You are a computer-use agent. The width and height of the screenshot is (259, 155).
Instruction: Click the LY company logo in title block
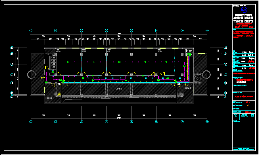[x=244, y=10]
